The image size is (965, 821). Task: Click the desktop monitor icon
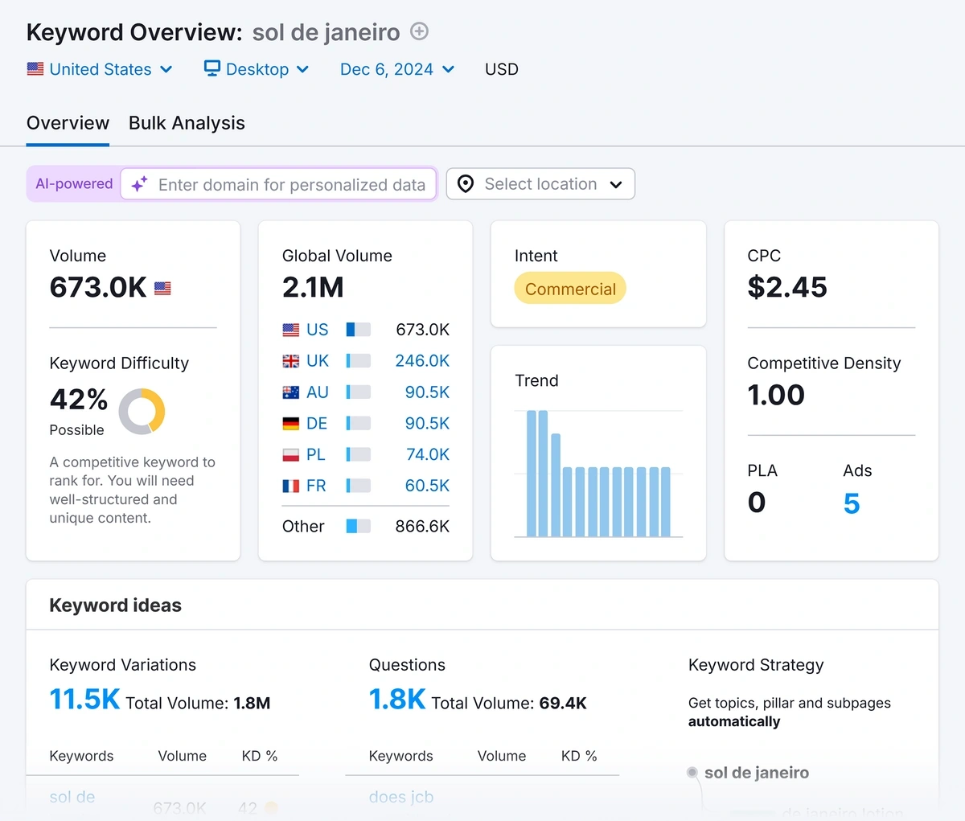tap(212, 68)
